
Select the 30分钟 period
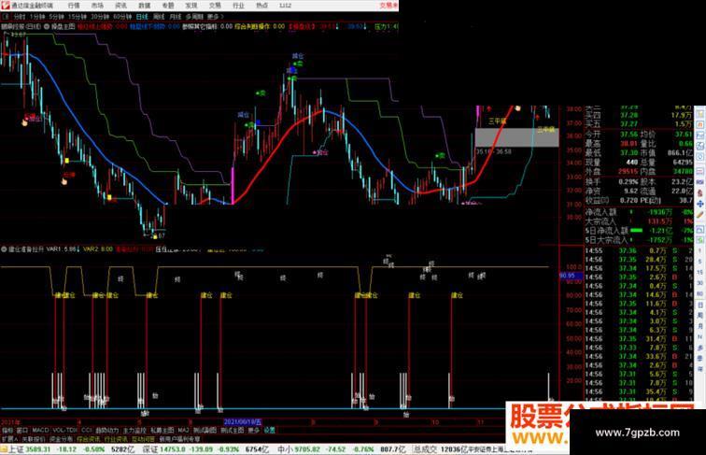point(100,17)
